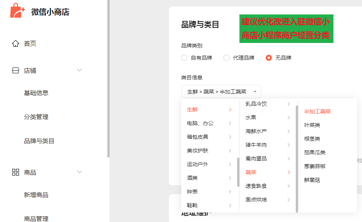Click the second category column scrollbar

tap(297, 159)
